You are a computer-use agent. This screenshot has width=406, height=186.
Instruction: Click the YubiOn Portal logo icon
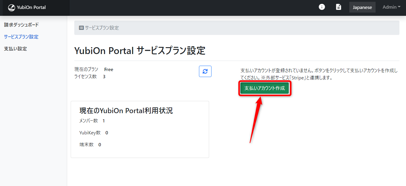coord(11,7)
